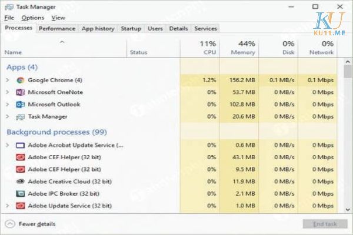Screen dimensions: 353x235
Task: Switch to the Users tab
Action: coord(155,29)
